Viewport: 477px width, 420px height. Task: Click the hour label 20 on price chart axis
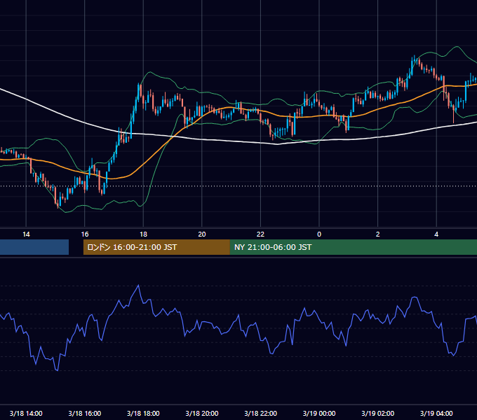click(202, 234)
